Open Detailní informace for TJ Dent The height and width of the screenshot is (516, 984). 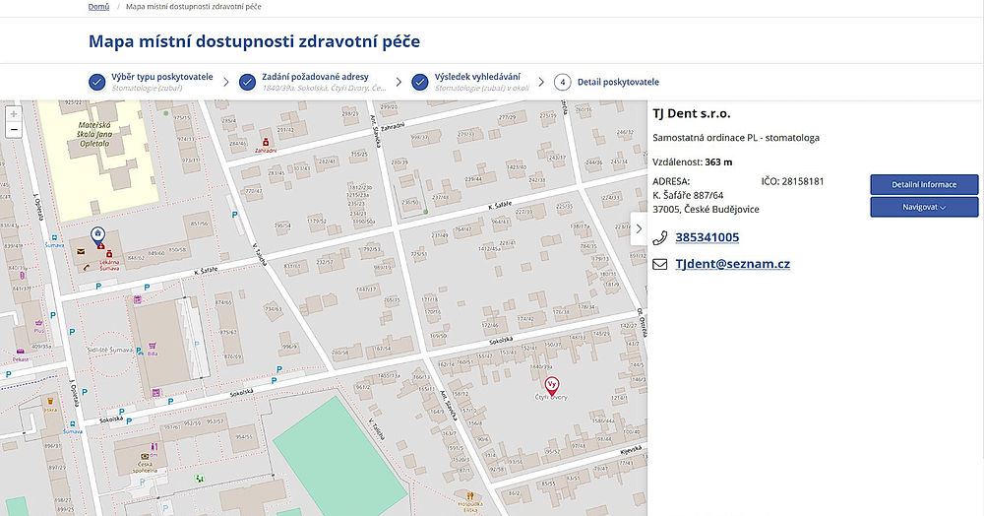click(923, 184)
